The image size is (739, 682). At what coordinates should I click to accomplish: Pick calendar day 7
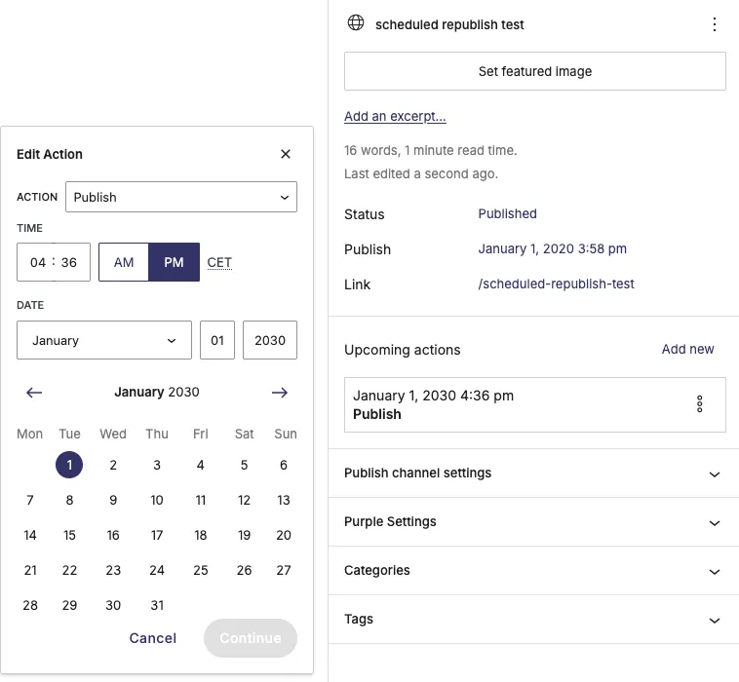(x=30, y=500)
